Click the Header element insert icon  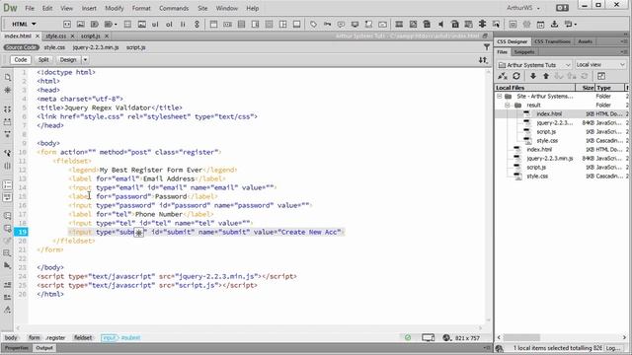[213, 24]
